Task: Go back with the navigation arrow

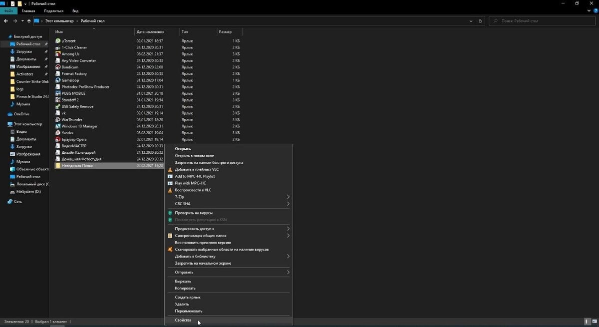Action: [5, 21]
